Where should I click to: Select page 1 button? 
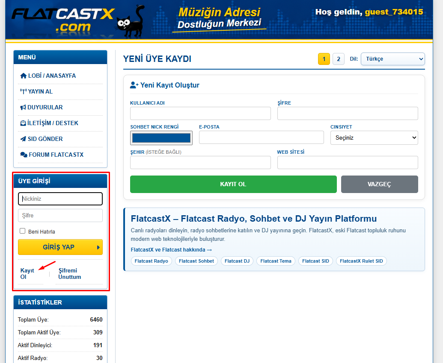click(324, 59)
